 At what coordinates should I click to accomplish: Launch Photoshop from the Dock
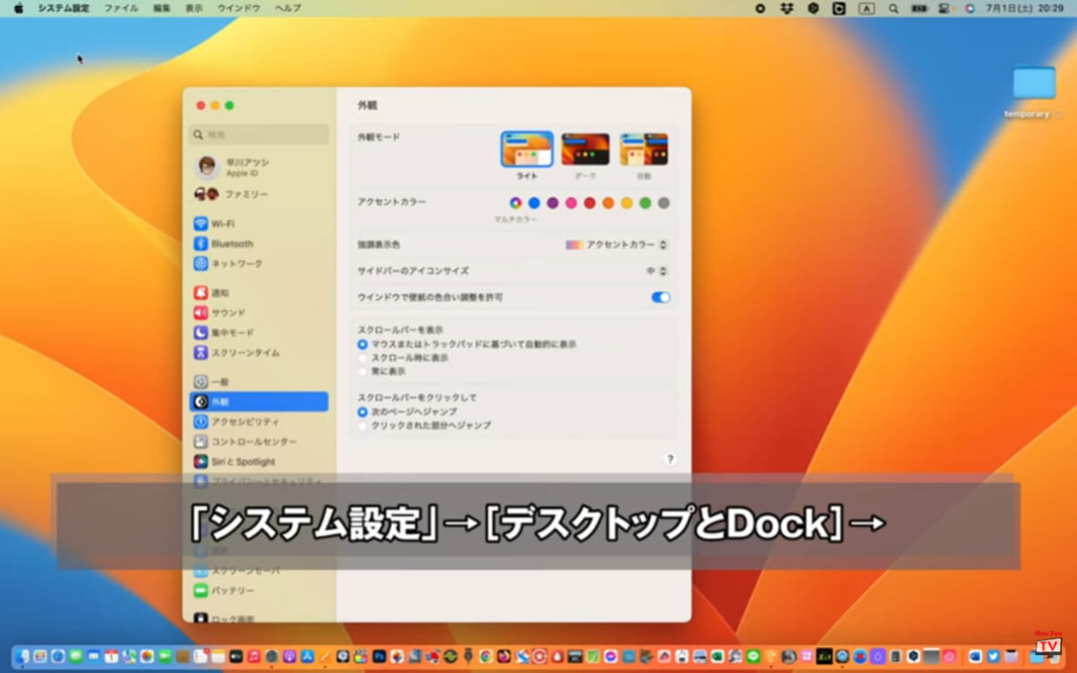click(x=379, y=656)
